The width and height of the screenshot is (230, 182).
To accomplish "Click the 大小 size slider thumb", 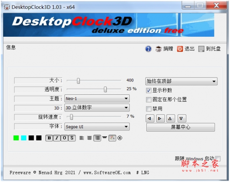I will coord(78,81).
